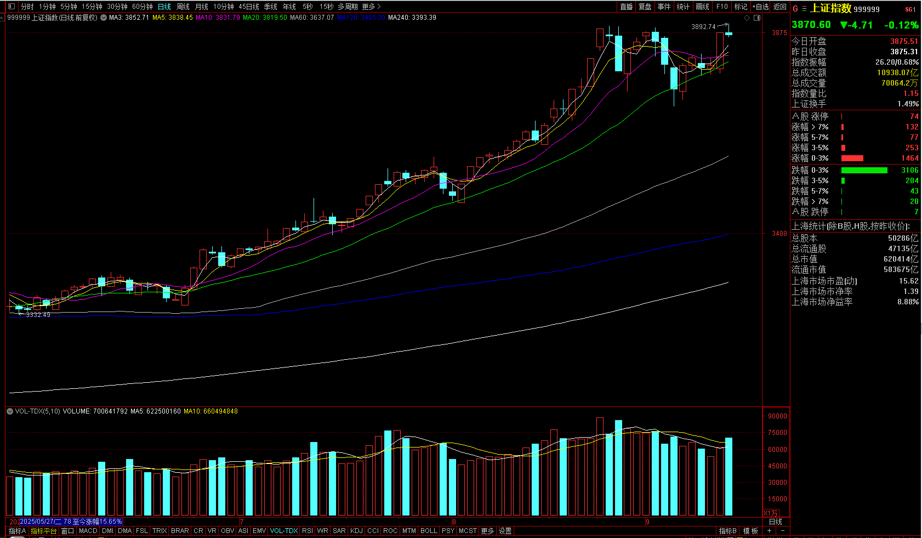Click the X1万 volume unit label
Image resolution: width=922 pixels, height=538 pixels.
(x=771, y=513)
